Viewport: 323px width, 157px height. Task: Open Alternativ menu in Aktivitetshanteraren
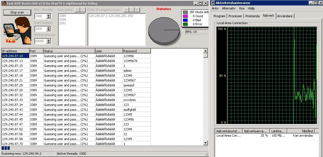point(229,9)
